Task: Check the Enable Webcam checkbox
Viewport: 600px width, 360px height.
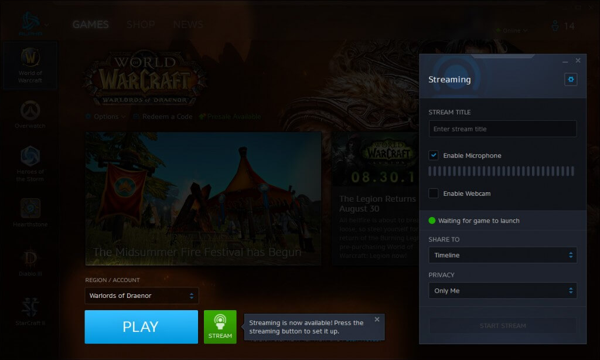Action: (434, 193)
